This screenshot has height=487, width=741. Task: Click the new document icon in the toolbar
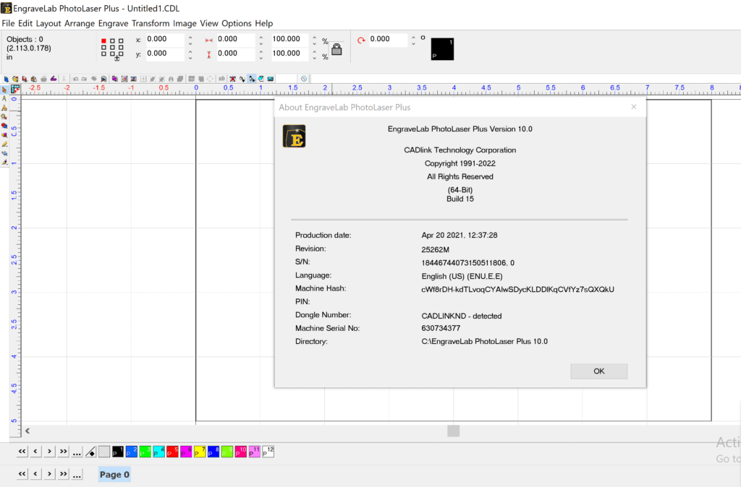[x=6, y=78]
